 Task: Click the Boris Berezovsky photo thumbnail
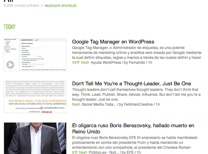[x=35, y=138]
